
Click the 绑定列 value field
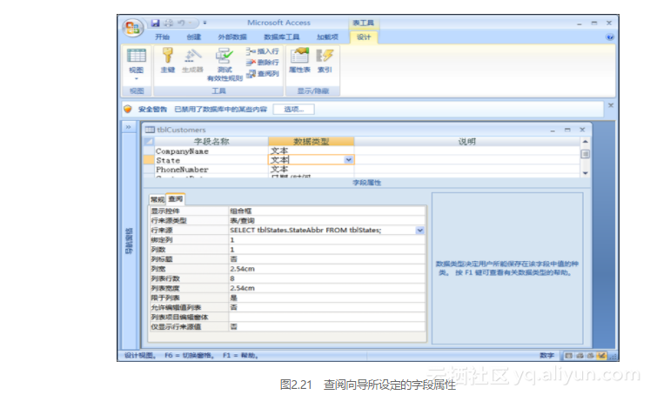pyautogui.click(x=327, y=239)
